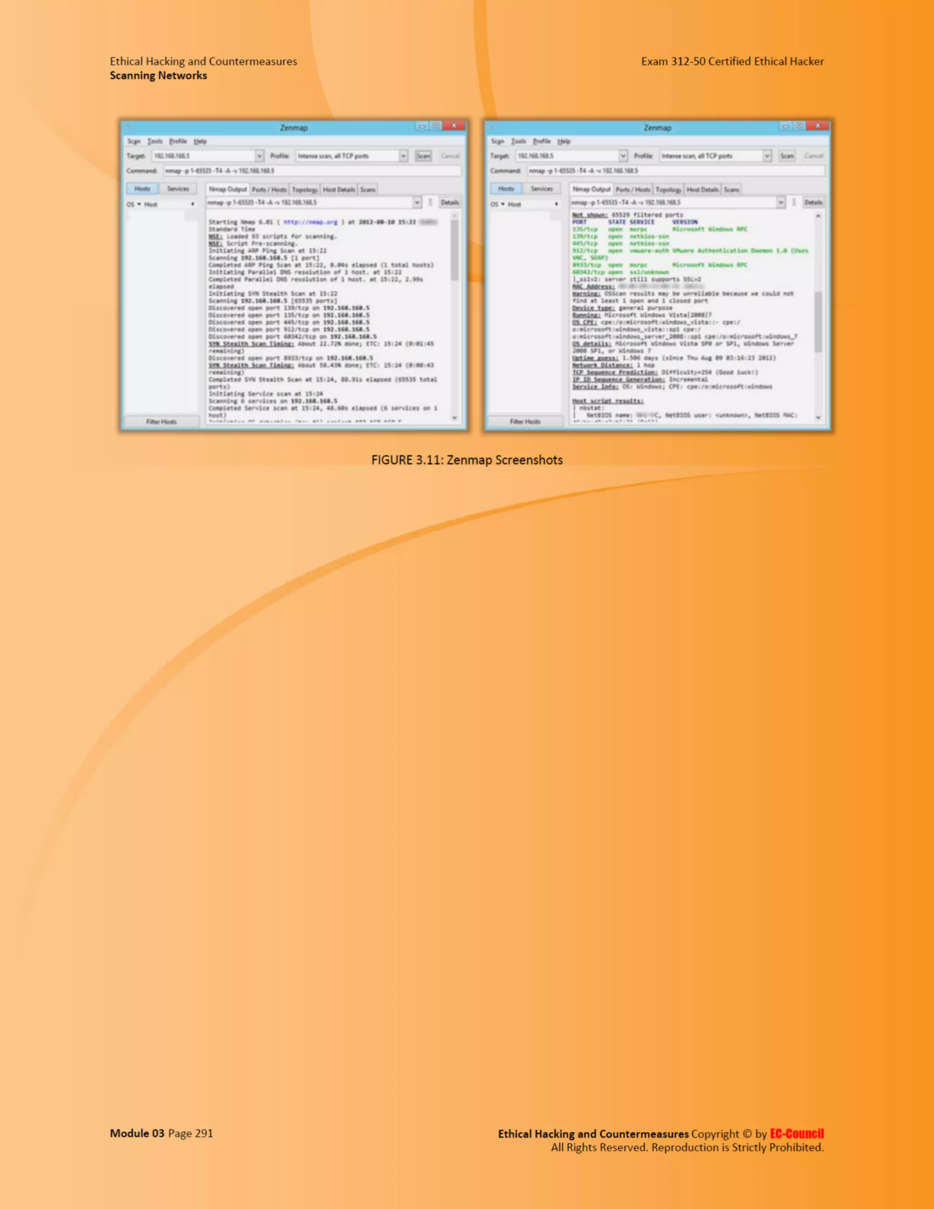Click the Details button in right window
This screenshot has width=934, height=1209.
click(814, 203)
